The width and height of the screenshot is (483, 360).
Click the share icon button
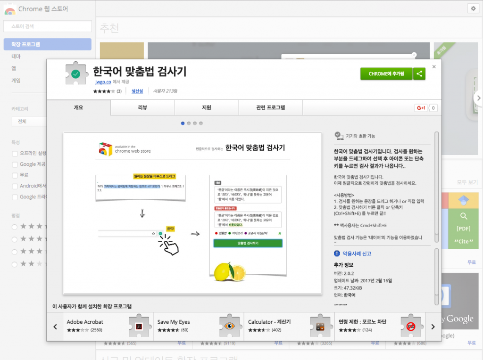click(419, 74)
